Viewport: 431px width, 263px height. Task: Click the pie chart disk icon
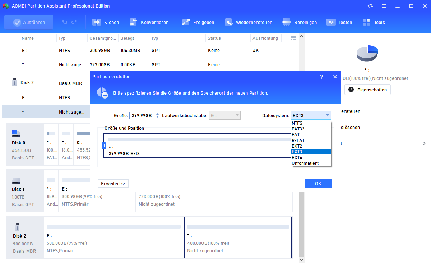[367, 53]
